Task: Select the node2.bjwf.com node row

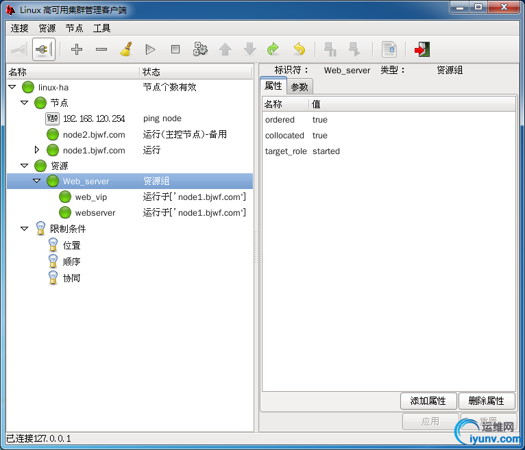Action: click(x=130, y=134)
